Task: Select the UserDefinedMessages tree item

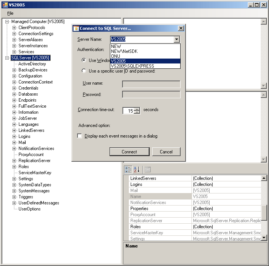Action: click(39, 203)
